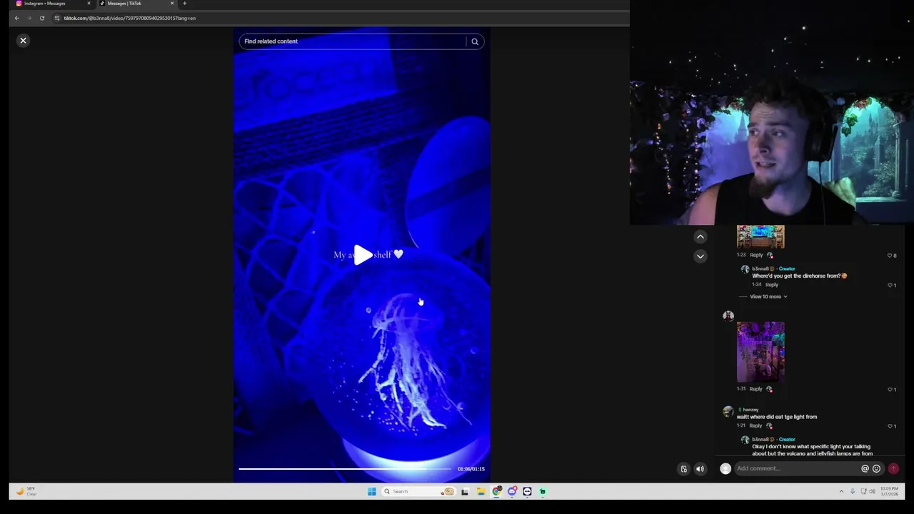
Task: Open the green-screen app on taskbar
Action: click(x=543, y=491)
